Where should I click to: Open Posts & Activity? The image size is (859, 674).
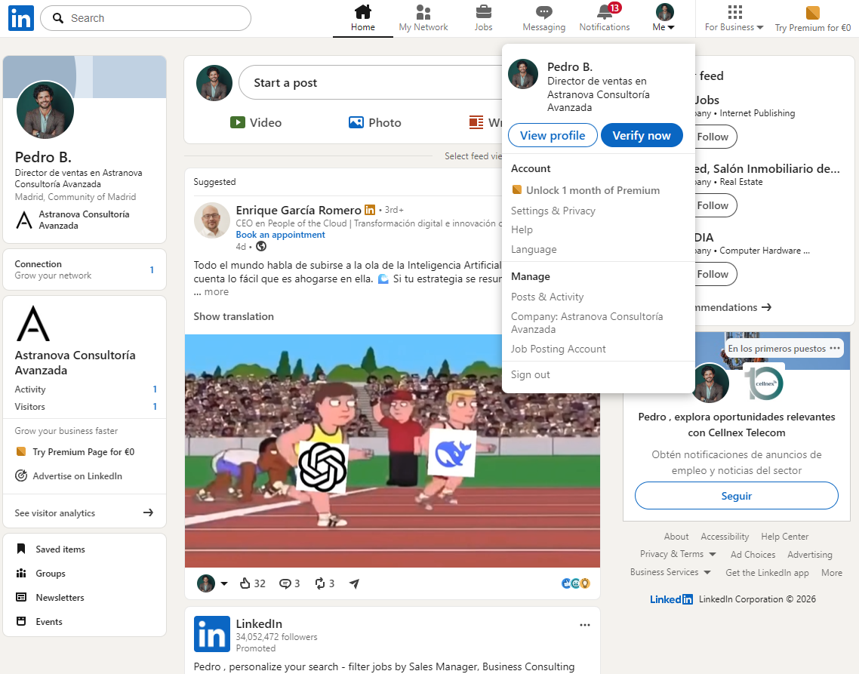[x=547, y=297]
